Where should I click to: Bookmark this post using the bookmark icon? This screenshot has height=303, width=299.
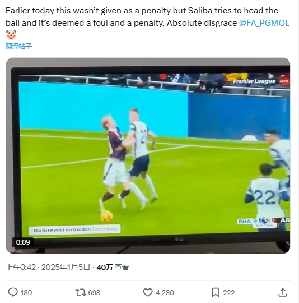(216, 292)
